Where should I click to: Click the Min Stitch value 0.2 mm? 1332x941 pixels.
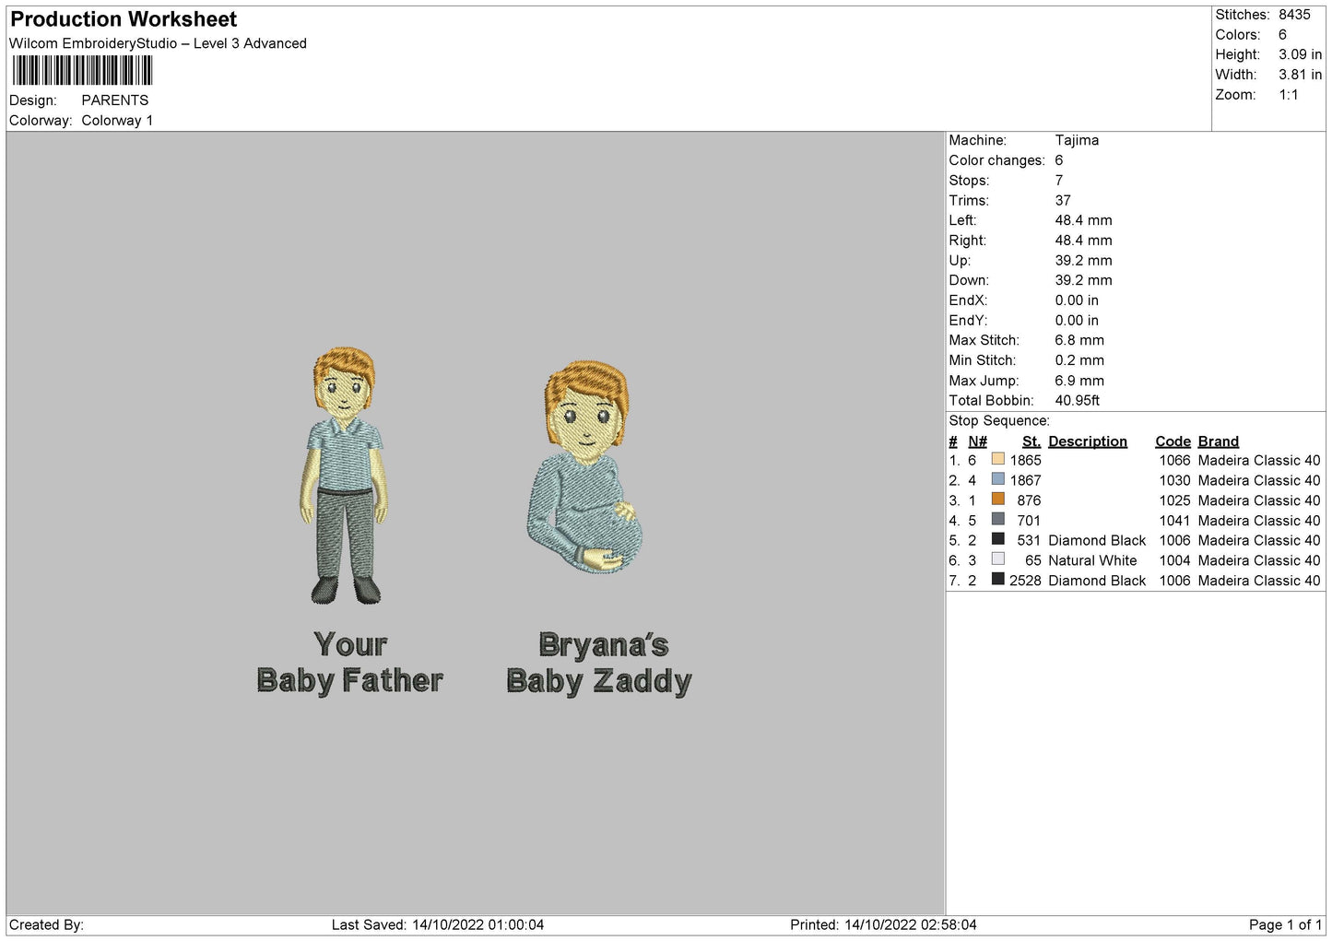pos(1079,360)
